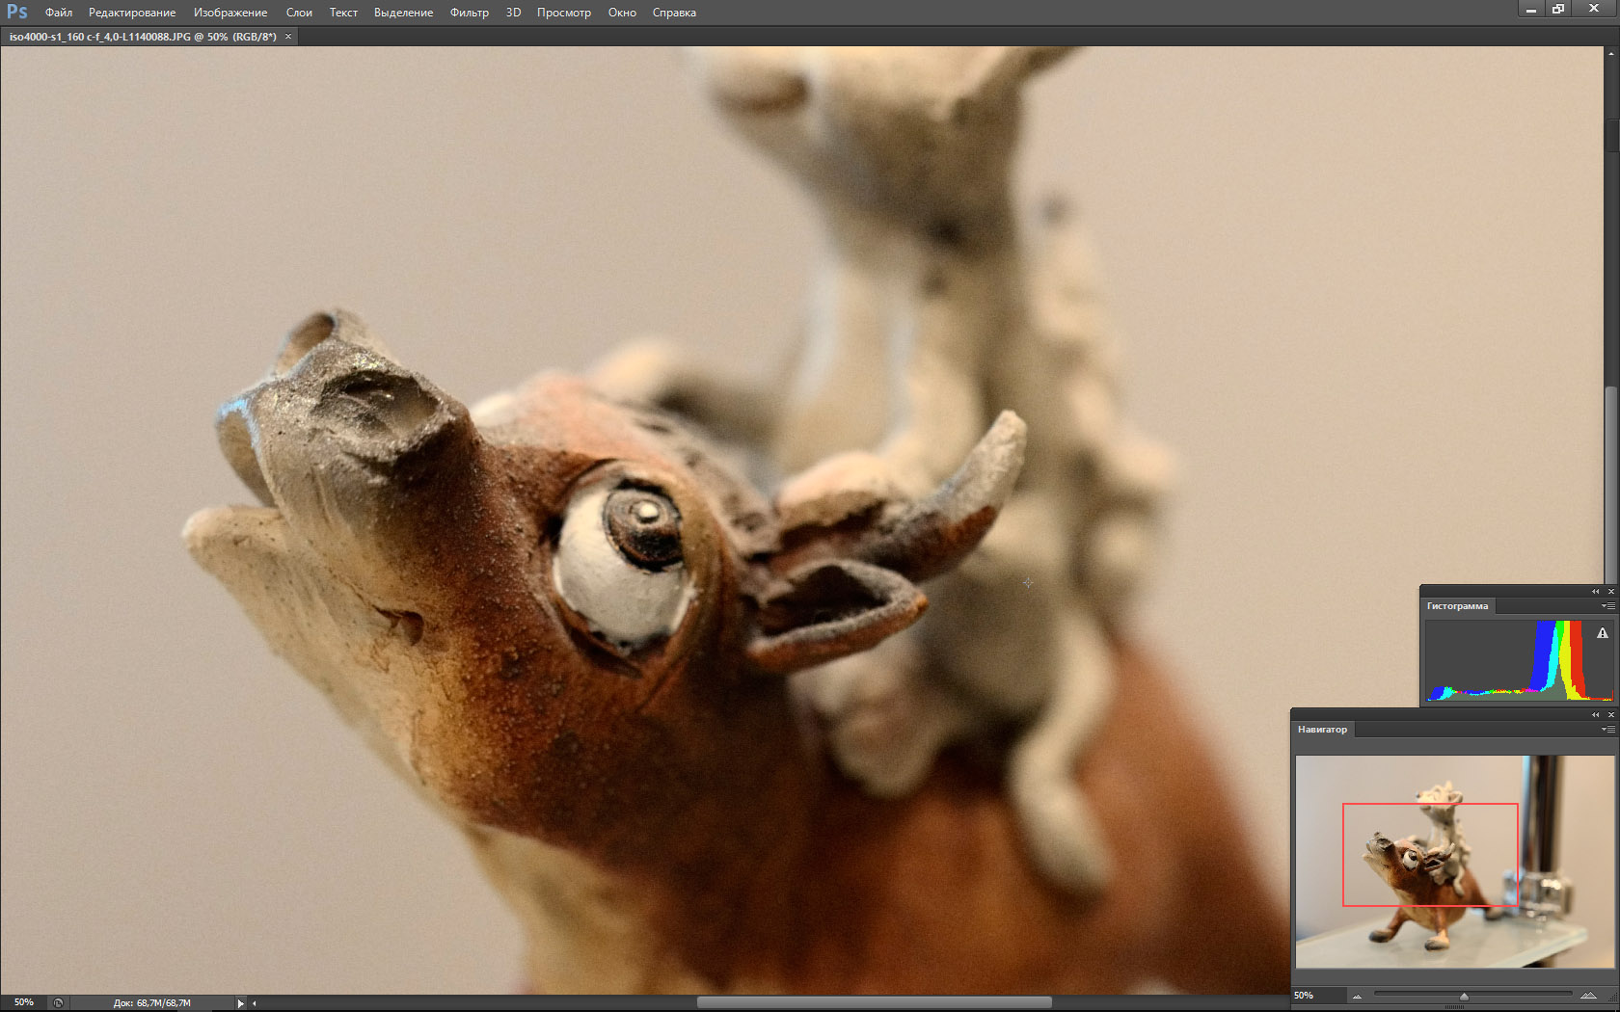
Task: Collapse the Navigator panel to icons
Action: (x=1595, y=714)
